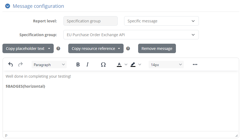
Task: Click the disabled Specification group report level field
Action: point(90,21)
